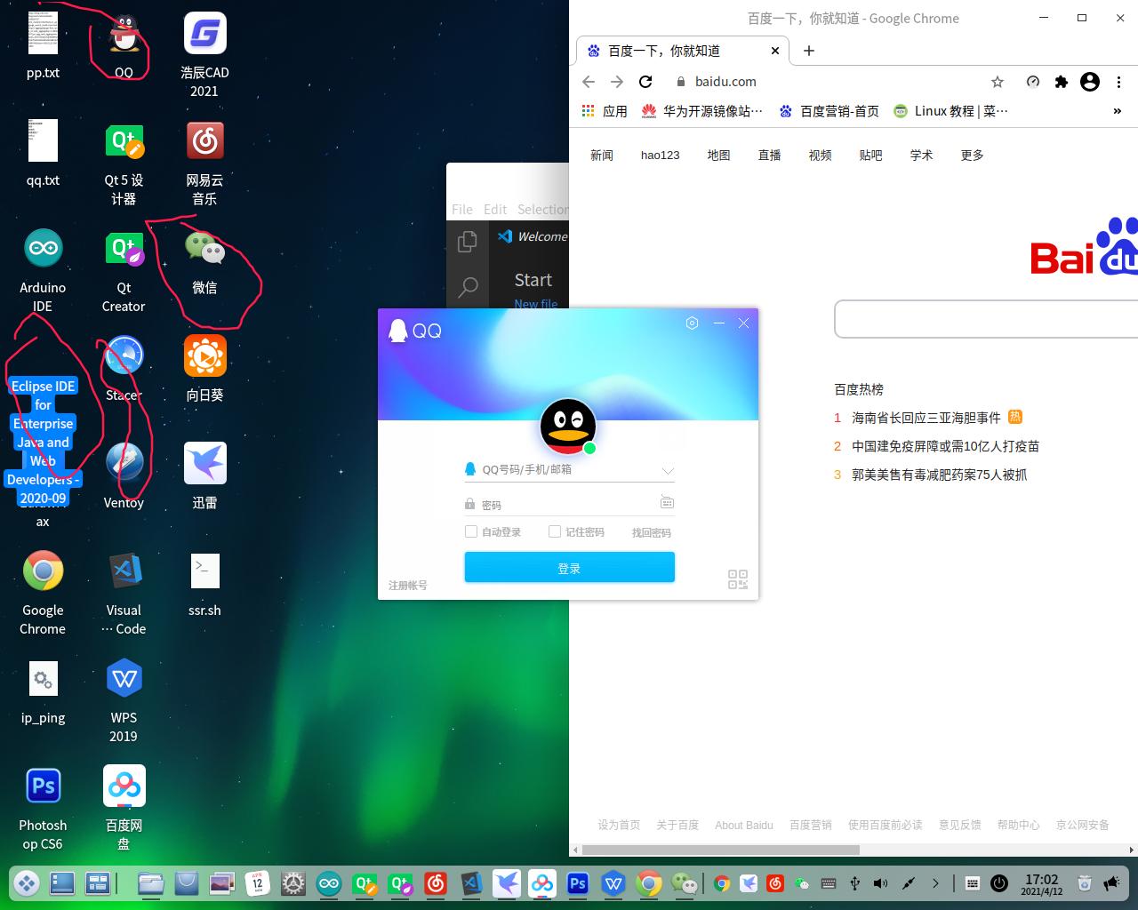Open QQ login settings gear icon
1138x910 pixels.
pyautogui.click(x=693, y=323)
